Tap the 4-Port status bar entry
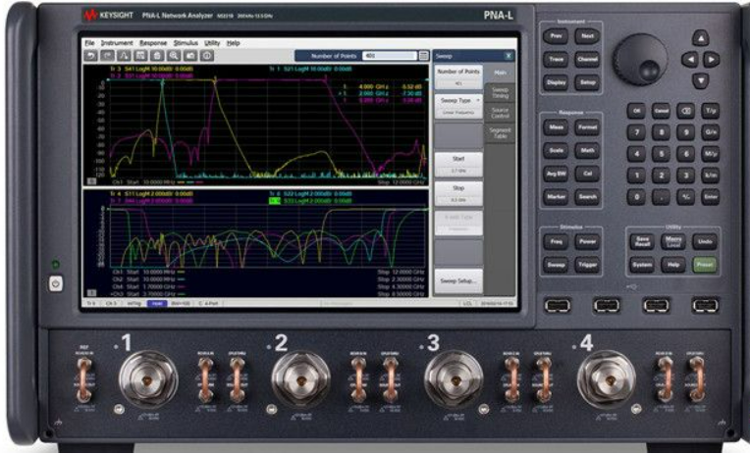This screenshot has height=454, width=750. [x=207, y=303]
